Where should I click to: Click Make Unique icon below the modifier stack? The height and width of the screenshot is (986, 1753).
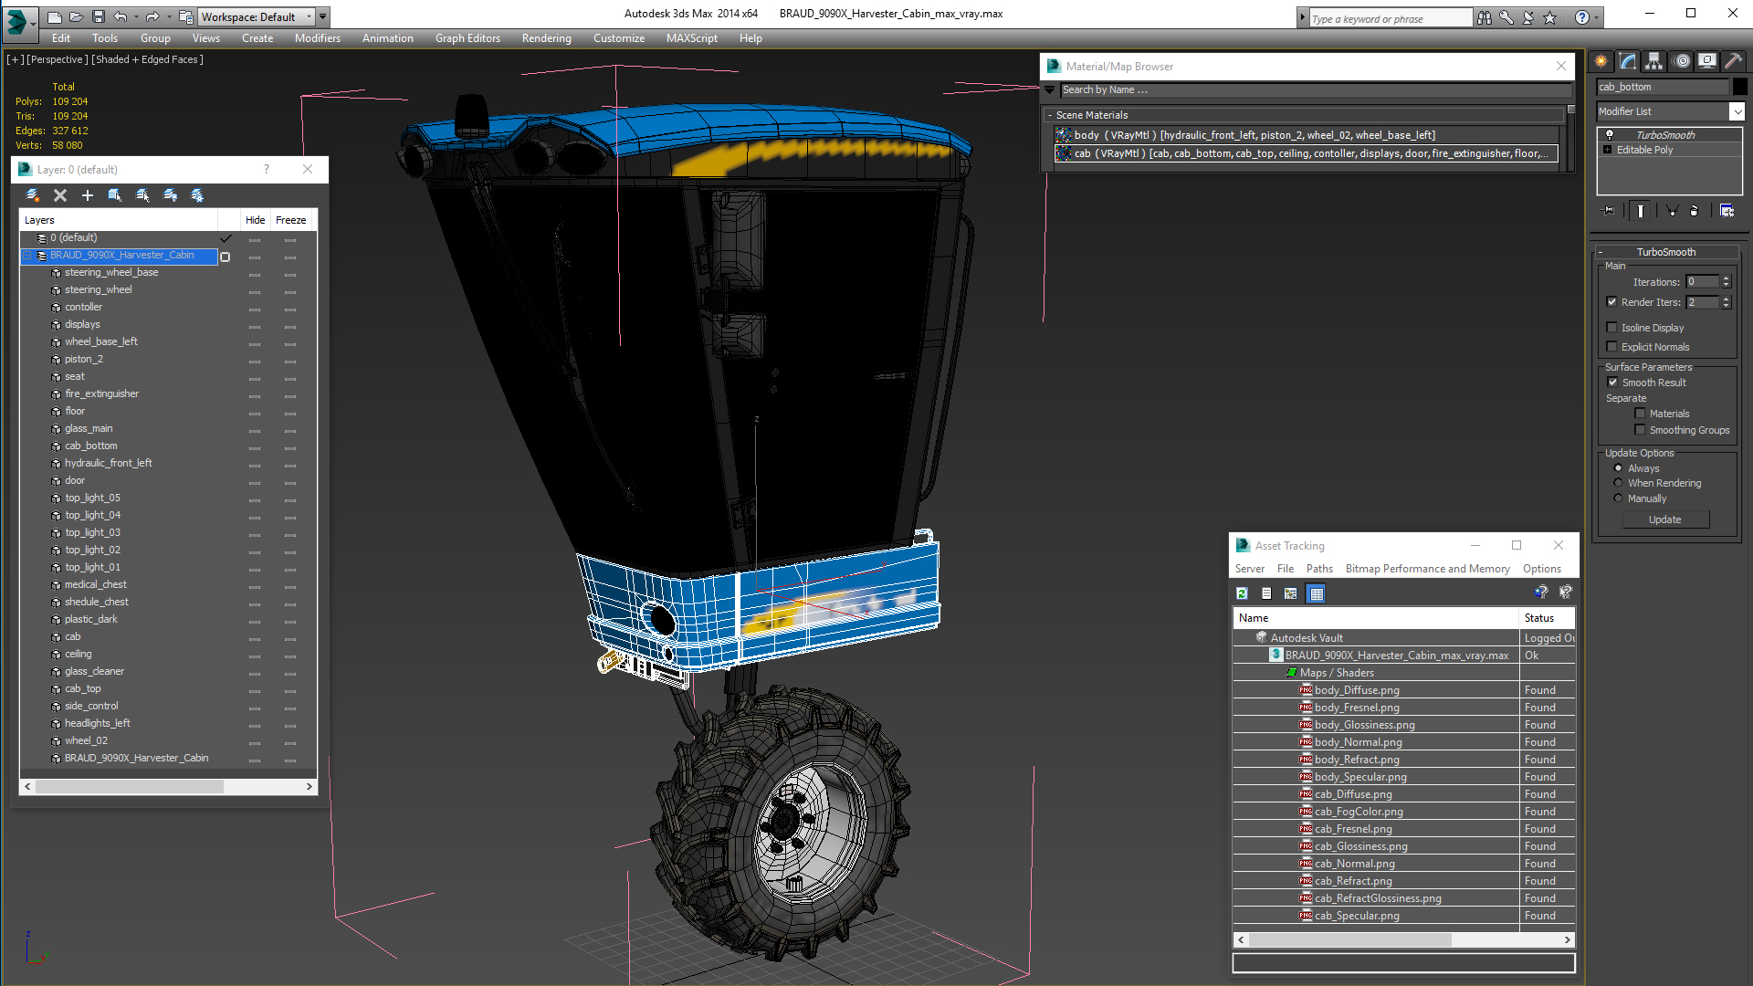point(1672,211)
